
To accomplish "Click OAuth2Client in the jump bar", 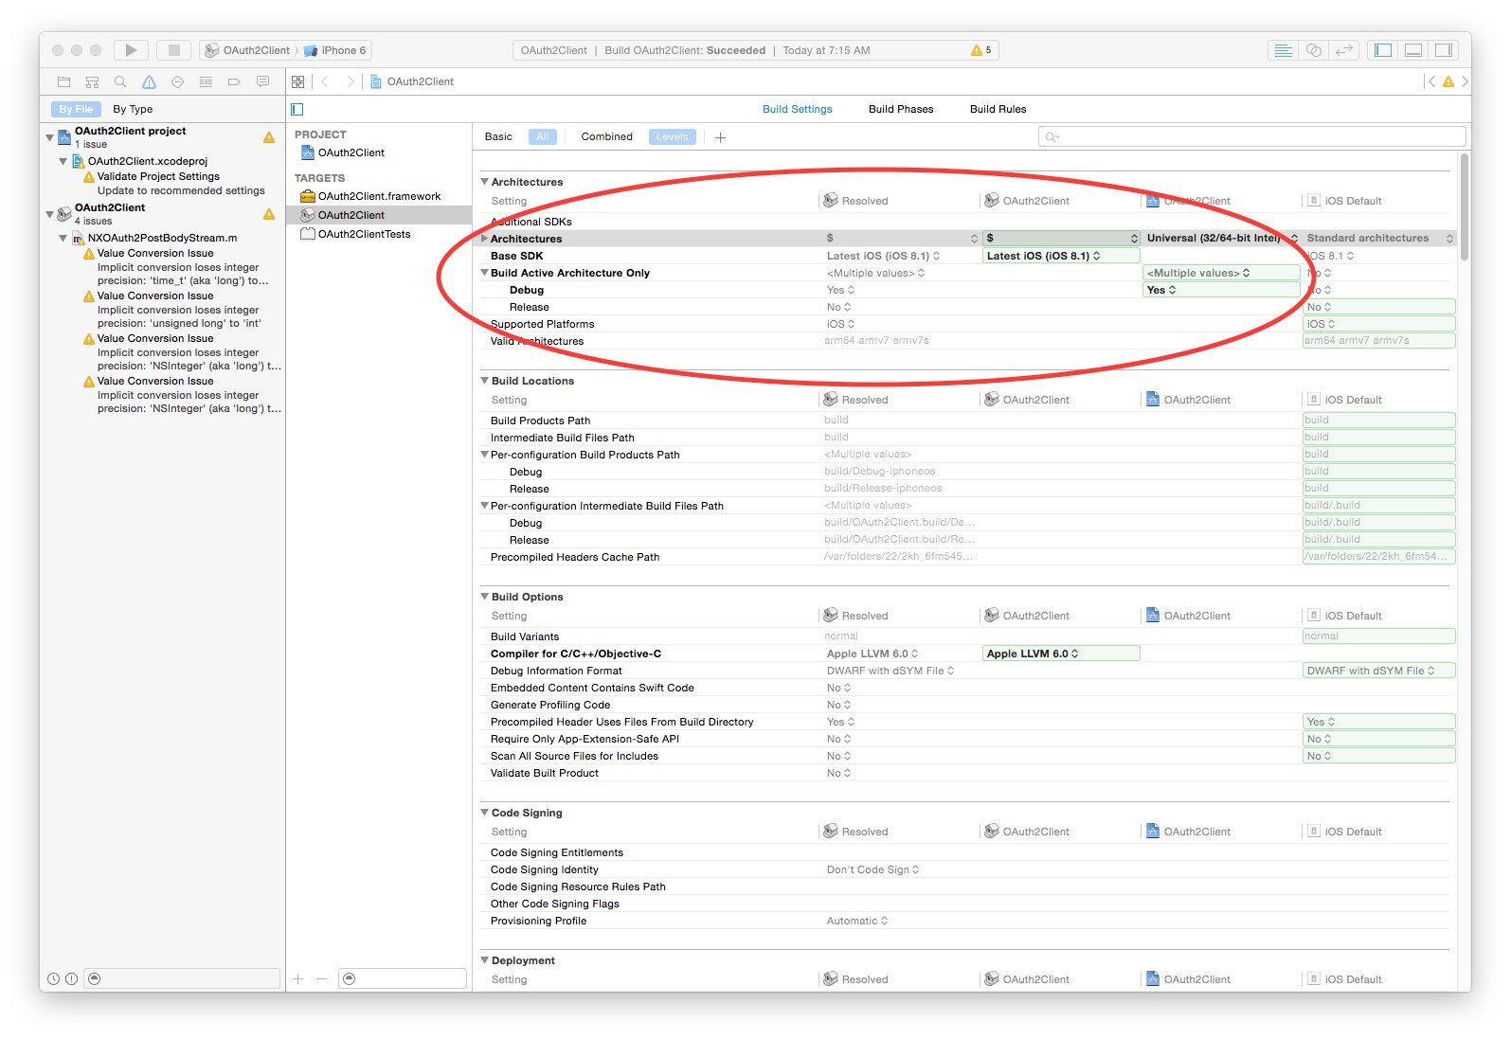I will point(412,81).
